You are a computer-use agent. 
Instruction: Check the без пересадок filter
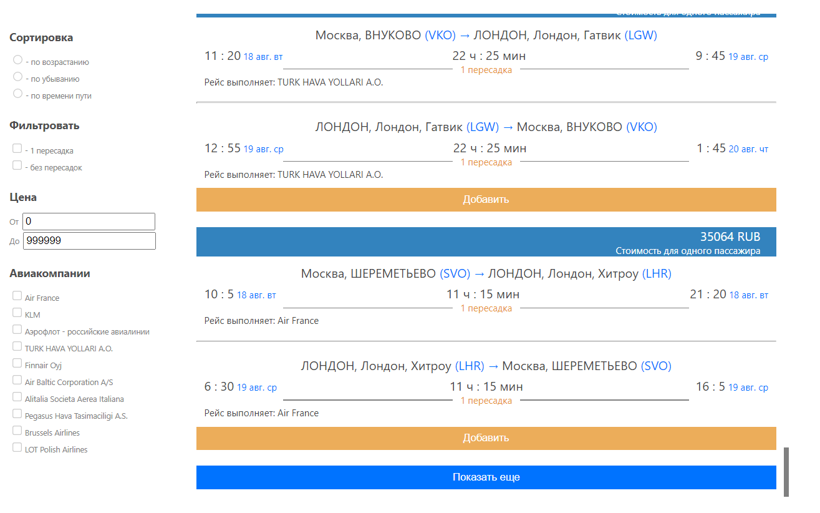[x=16, y=165]
